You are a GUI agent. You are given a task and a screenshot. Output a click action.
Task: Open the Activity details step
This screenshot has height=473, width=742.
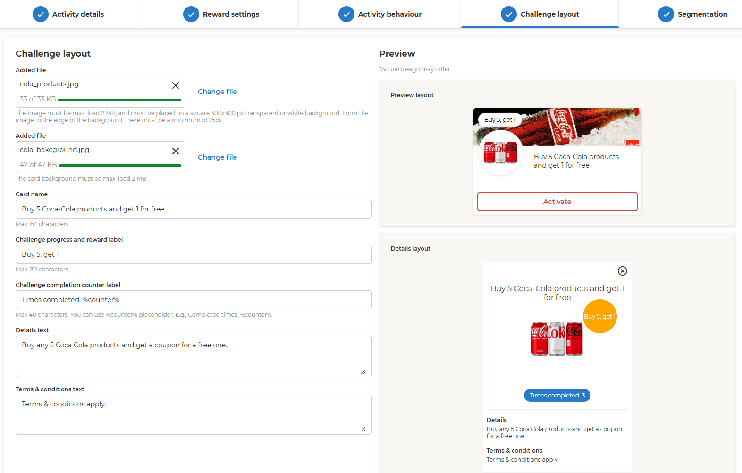68,14
